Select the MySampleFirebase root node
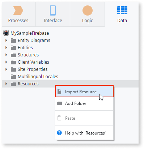 click(x=30, y=33)
